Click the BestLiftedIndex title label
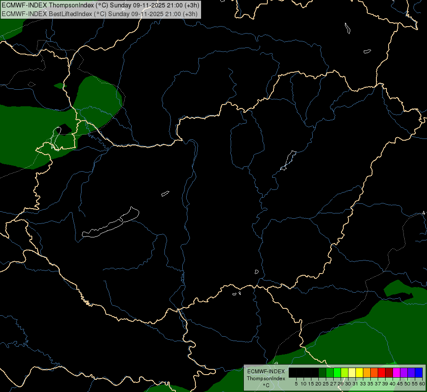The width and height of the screenshot is (427, 392). coord(100,14)
